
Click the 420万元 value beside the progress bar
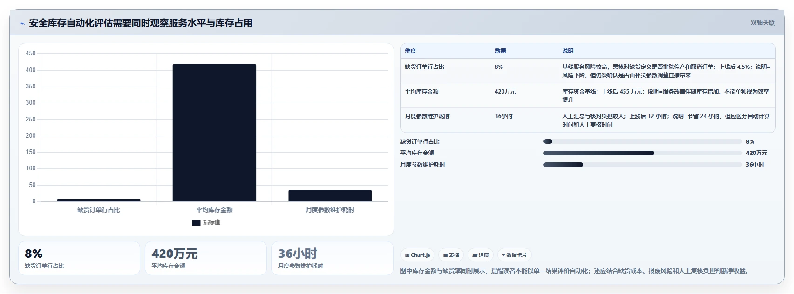click(x=756, y=153)
